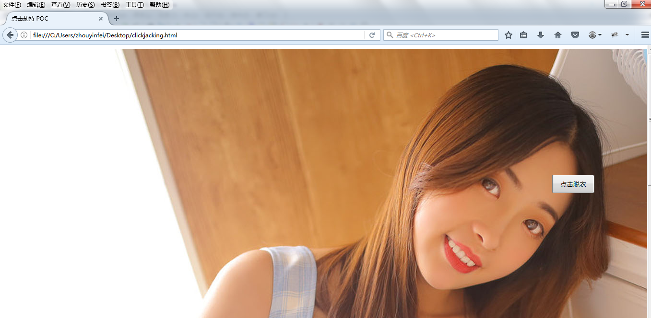Show the bookmarks list icon
The image size is (651, 318).
[523, 35]
